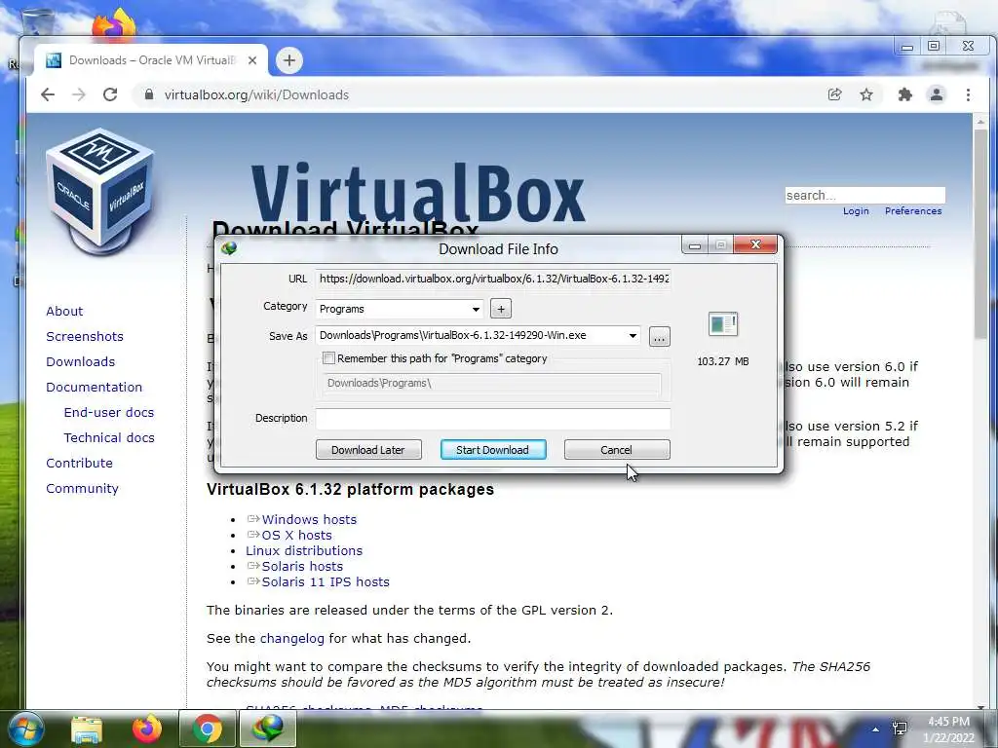Click the Solaris hosts link

[302, 566]
